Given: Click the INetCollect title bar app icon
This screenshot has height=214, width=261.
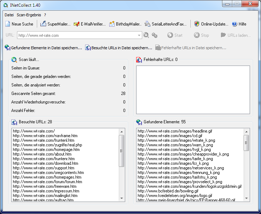Looking at the screenshot, I should [6, 5].
